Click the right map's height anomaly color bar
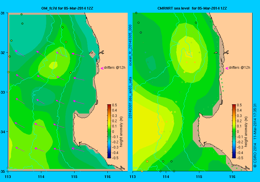Image resolution: width=260 pixels, height=182 pixels. point(234,131)
